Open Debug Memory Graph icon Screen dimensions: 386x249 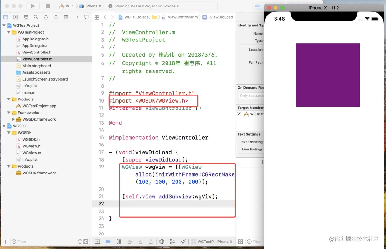[x=172, y=242]
